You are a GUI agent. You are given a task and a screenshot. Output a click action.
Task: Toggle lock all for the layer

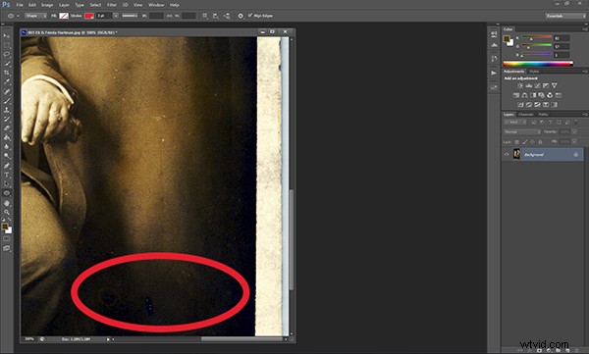(x=540, y=142)
